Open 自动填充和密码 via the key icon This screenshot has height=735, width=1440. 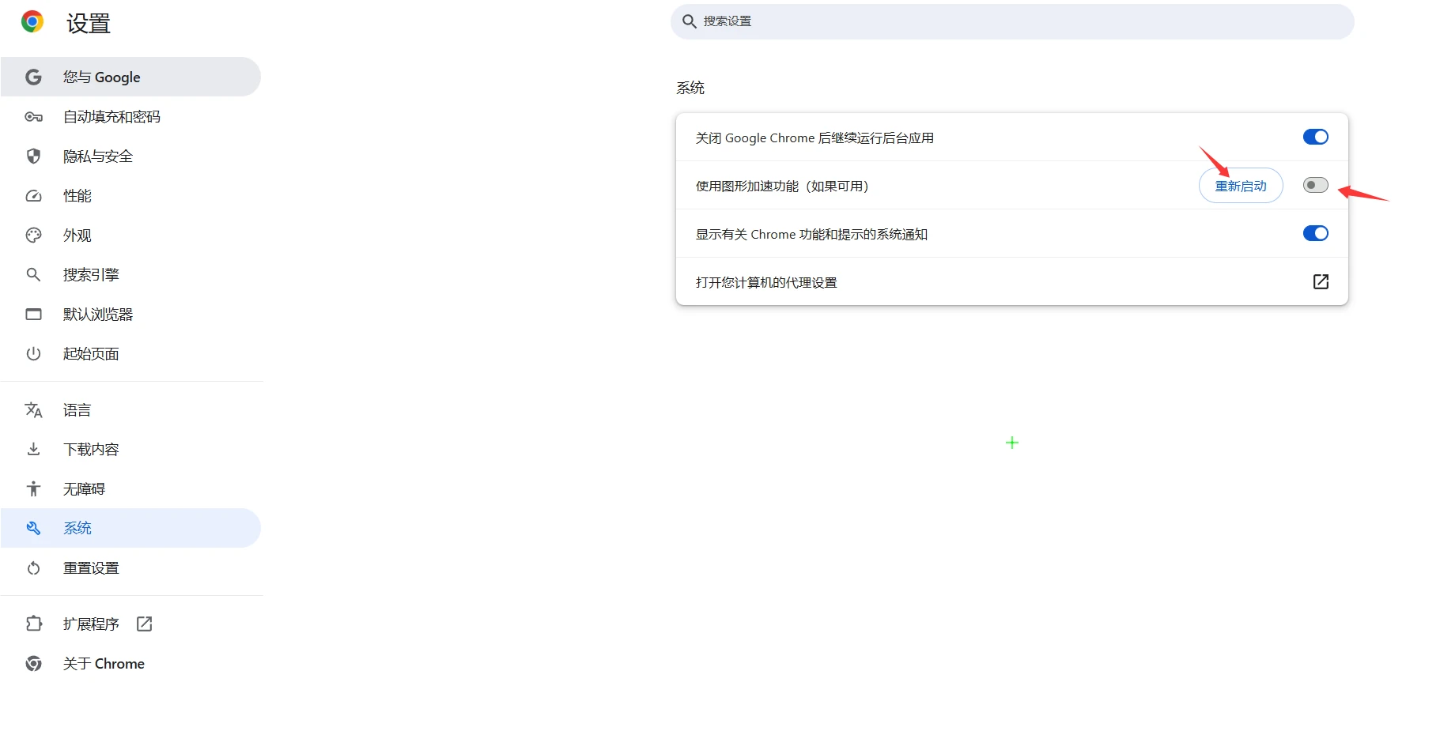(x=33, y=116)
